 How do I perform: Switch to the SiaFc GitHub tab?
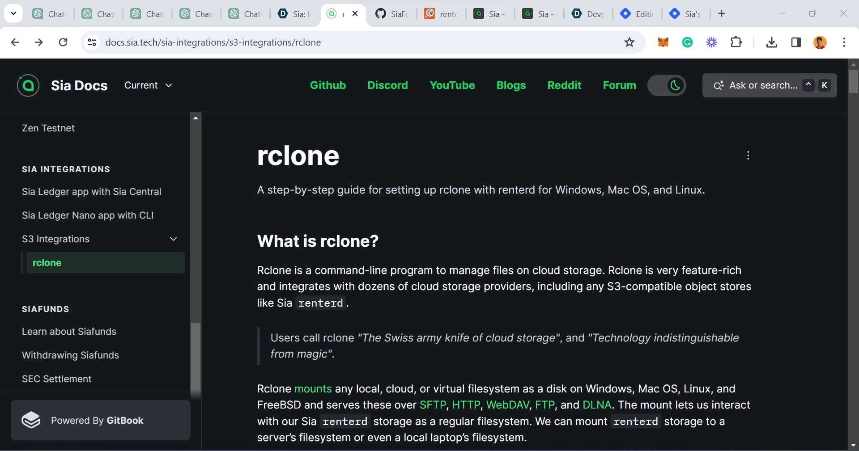[x=393, y=14]
